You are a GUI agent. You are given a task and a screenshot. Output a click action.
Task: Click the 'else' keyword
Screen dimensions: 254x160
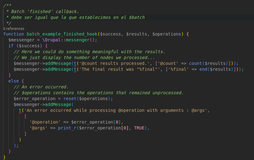(x=14, y=81)
